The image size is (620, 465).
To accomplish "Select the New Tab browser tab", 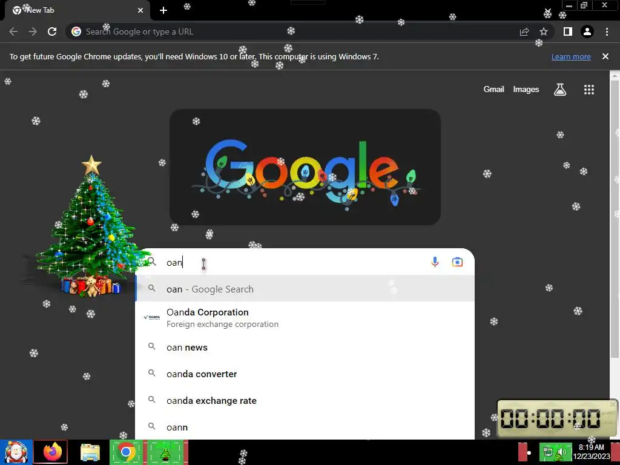I will click(77, 10).
